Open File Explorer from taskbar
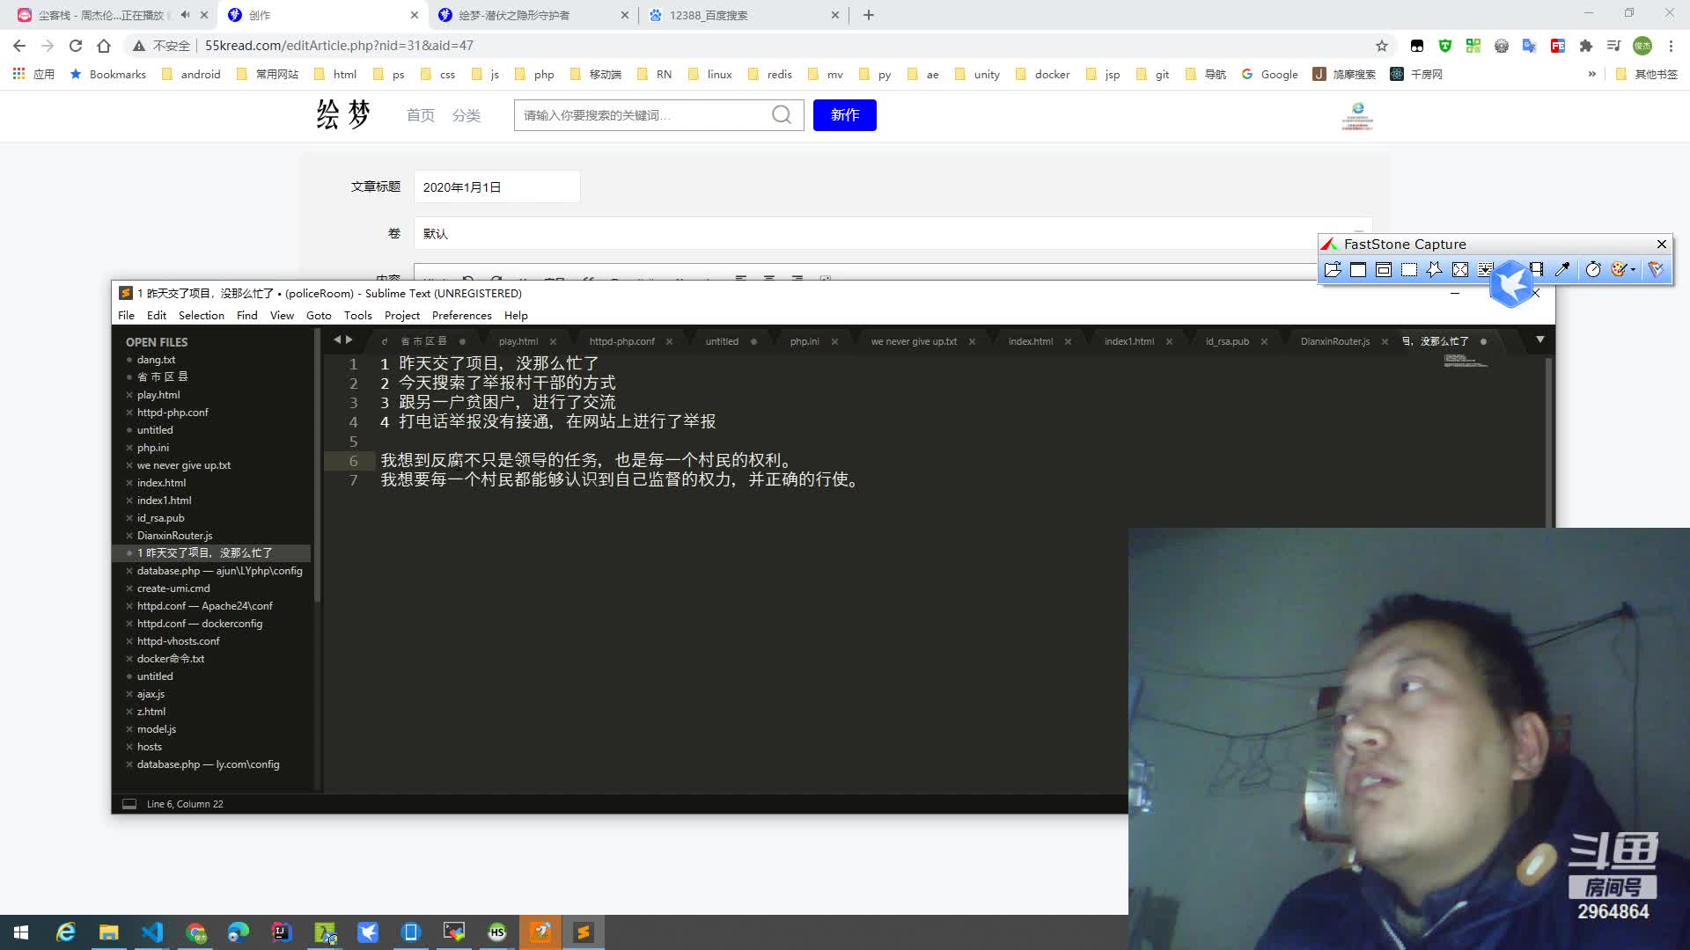 coord(109,932)
